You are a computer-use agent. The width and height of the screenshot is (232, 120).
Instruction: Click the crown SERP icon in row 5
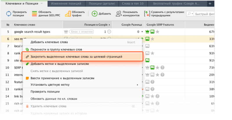coord(147,32)
